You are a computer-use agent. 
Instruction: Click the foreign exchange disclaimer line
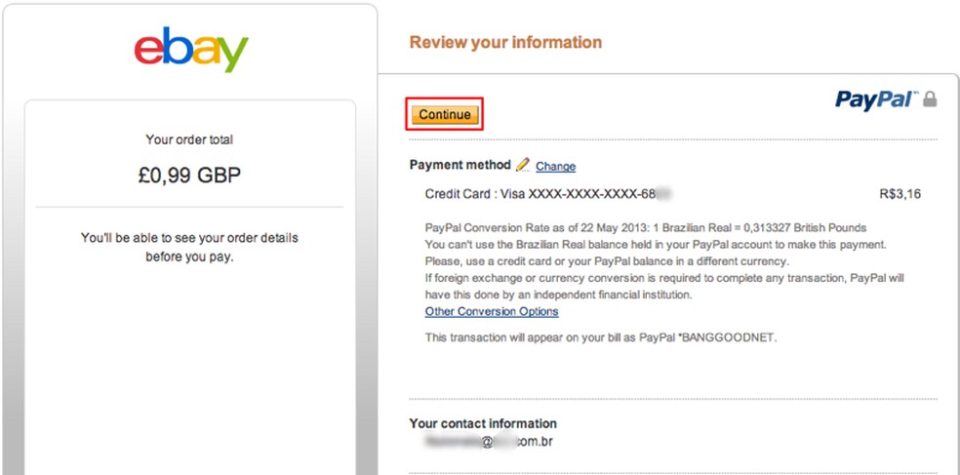[x=663, y=278]
